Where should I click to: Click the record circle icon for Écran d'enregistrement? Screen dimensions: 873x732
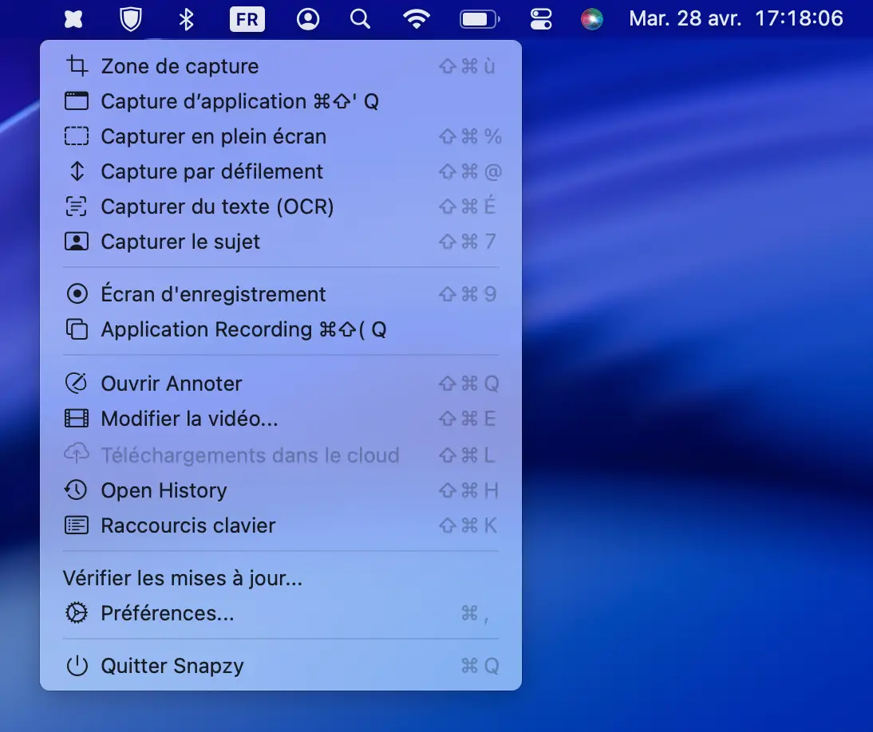point(77,293)
